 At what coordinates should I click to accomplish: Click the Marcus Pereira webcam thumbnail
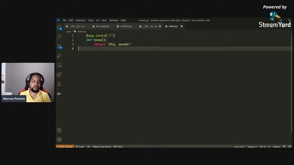point(28,82)
